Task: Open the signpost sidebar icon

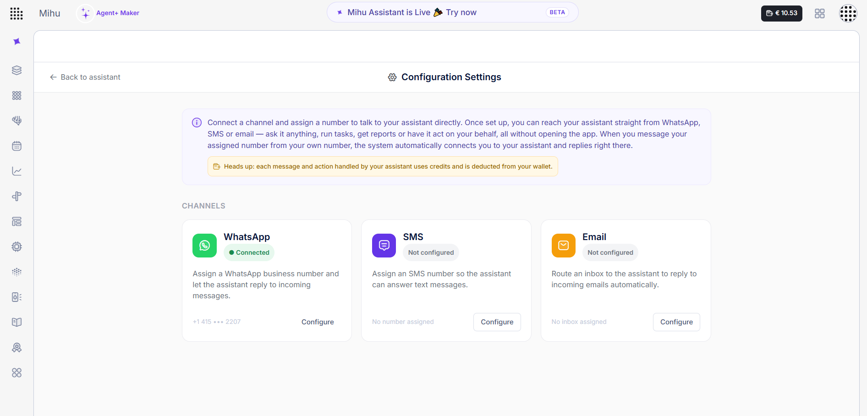Action: click(x=17, y=197)
